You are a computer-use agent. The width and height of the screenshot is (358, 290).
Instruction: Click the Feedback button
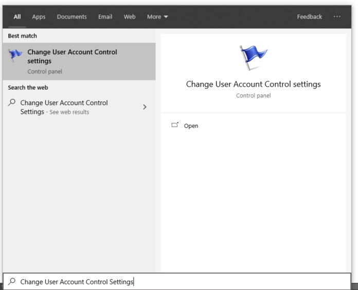[x=309, y=17]
